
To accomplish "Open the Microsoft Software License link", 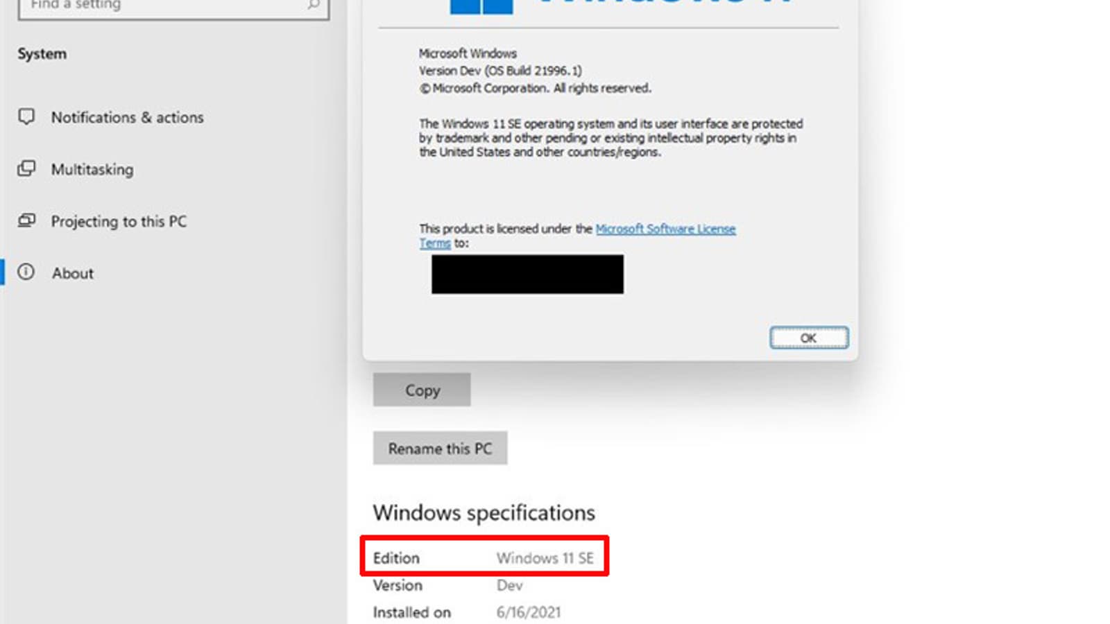I will 665,229.
